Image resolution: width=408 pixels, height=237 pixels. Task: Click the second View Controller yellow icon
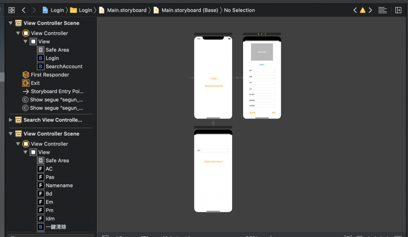click(x=26, y=144)
